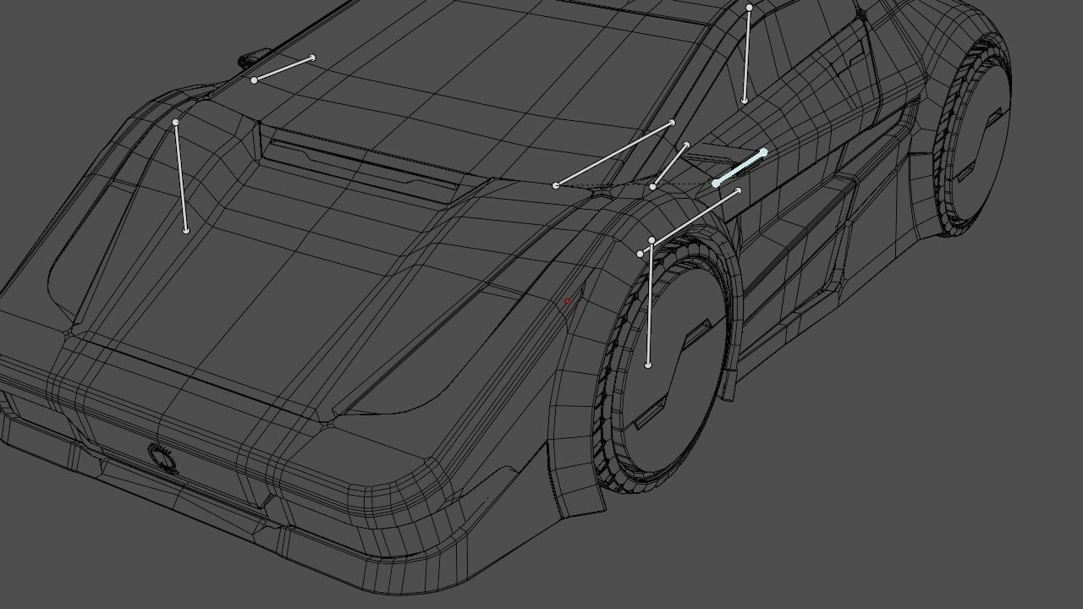Select the vertical bone at the roof's upper right
1083x609 pixels.
[747, 54]
